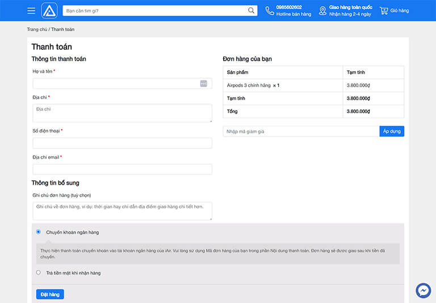
Task: Focus the Nhập mã giảm giá field
Action: click(301, 131)
